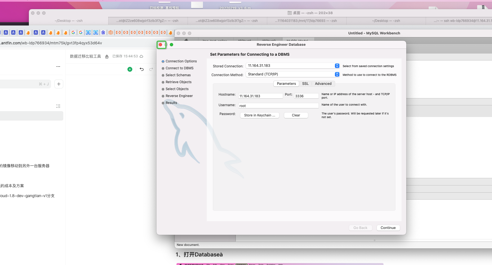This screenshot has width=492, height=265.
Task: Click the 桌面 — -zsh — 202×38 terminal title
Action: pyautogui.click(x=313, y=13)
